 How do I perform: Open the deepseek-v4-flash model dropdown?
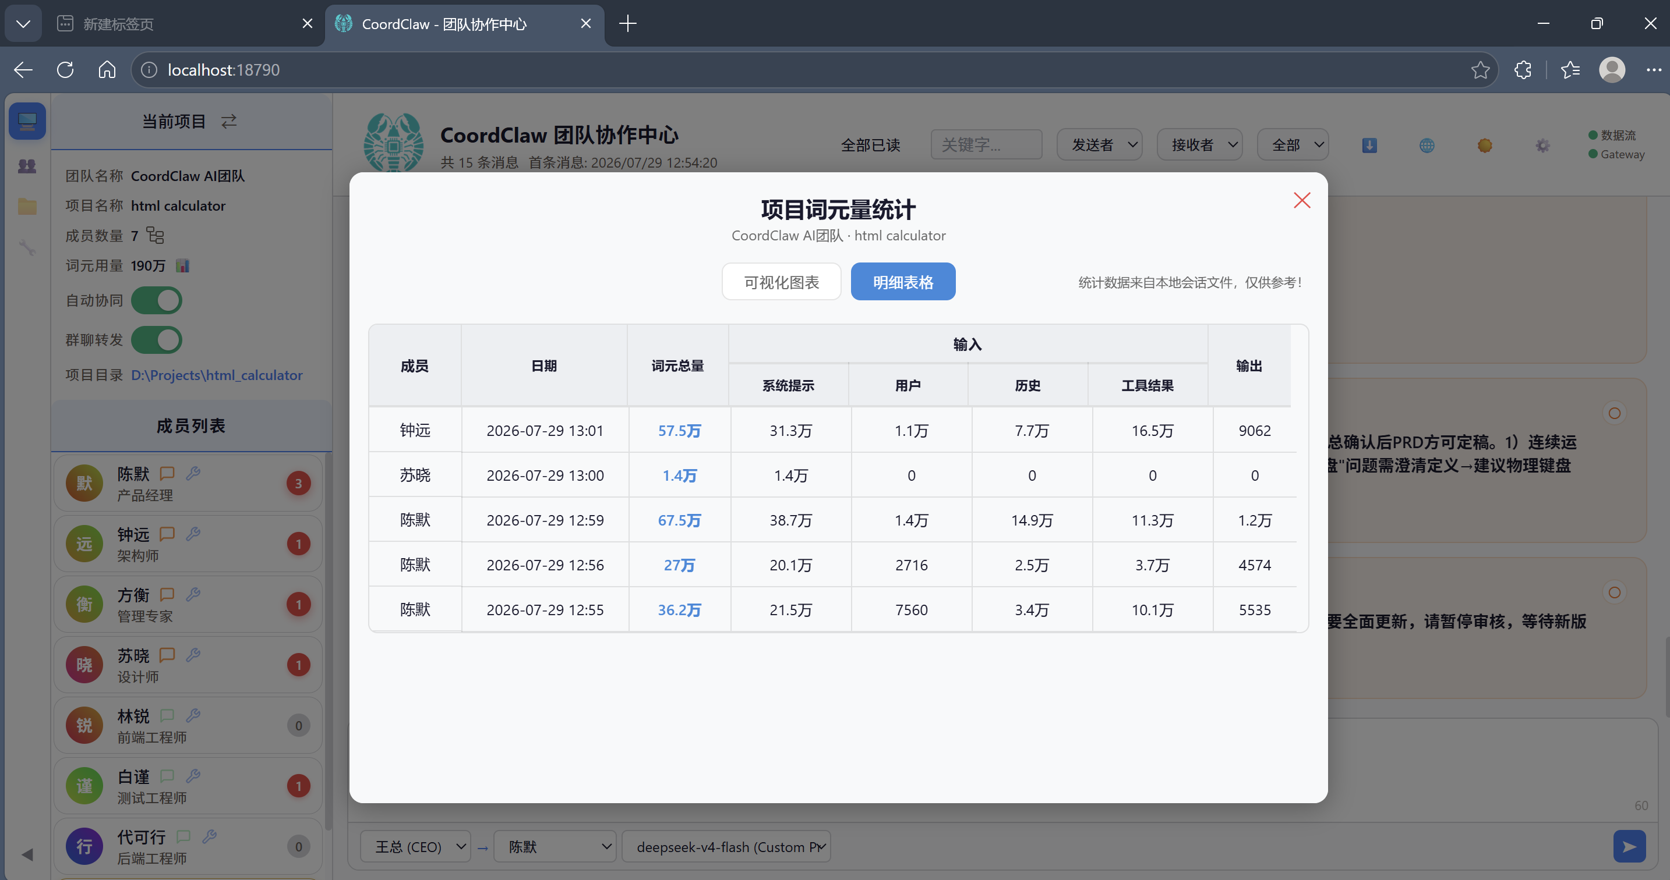[726, 846]
